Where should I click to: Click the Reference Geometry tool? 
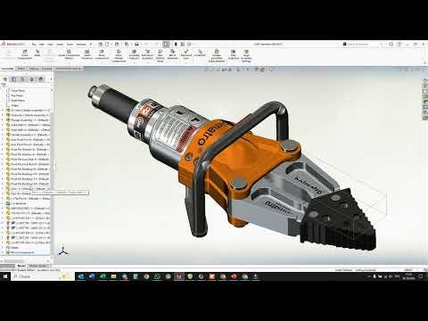(147, 54)
